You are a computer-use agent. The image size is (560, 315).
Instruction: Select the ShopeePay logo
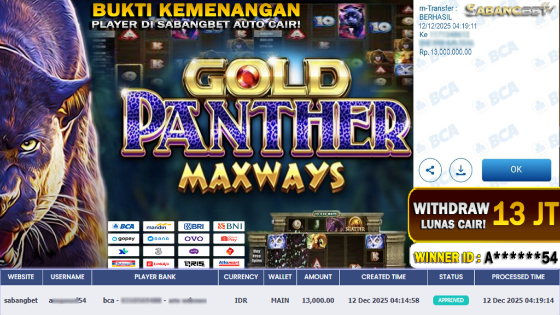click(x=229, y=238)
